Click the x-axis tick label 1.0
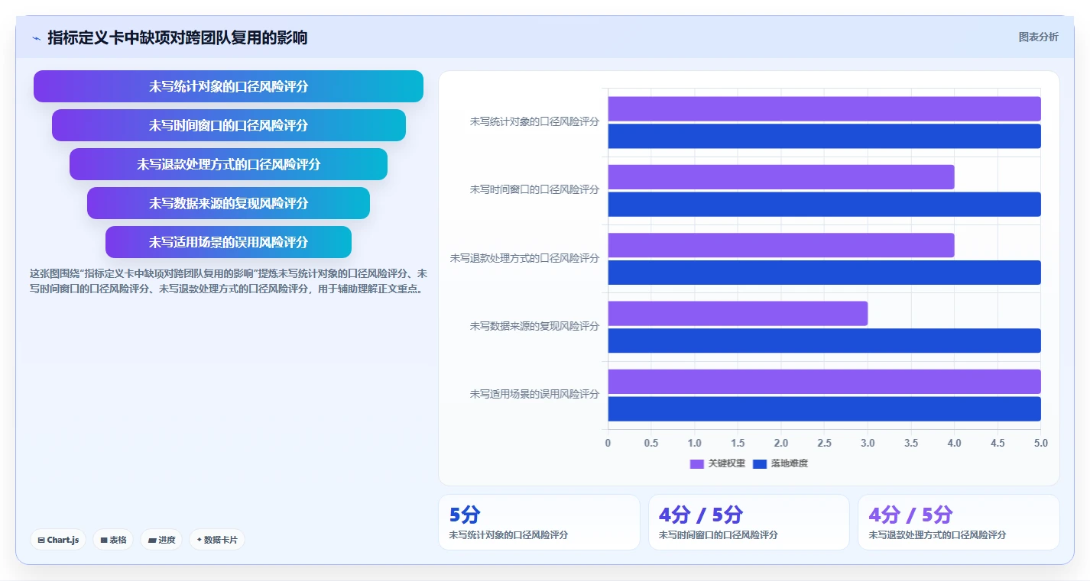This screenshot has width=1090, height=581. point(694,443)
